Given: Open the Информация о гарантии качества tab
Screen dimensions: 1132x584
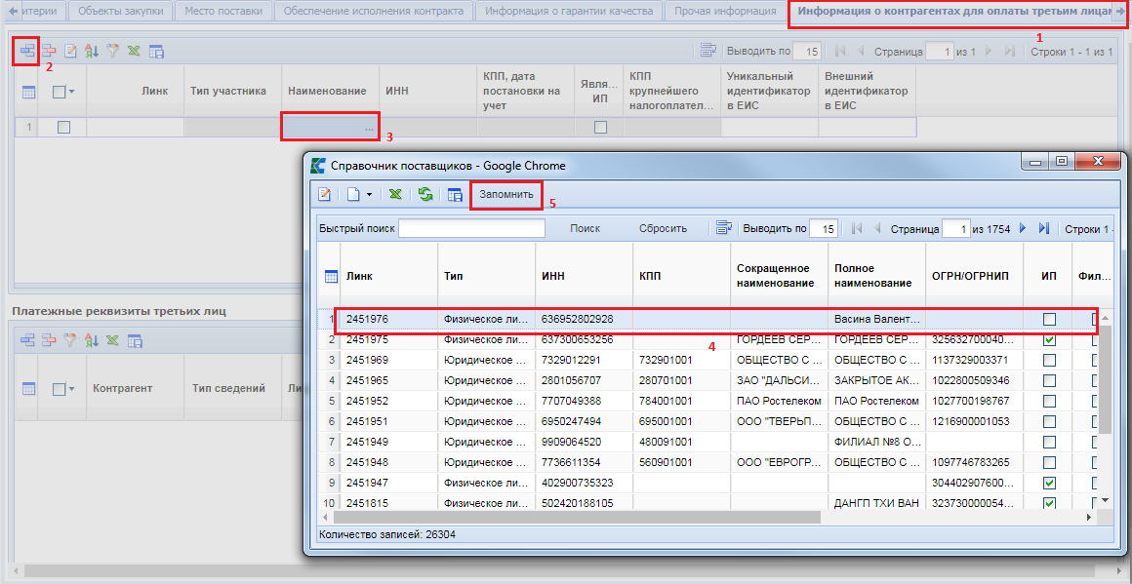Looking at the screenshot, I should (x=569, y=11).
